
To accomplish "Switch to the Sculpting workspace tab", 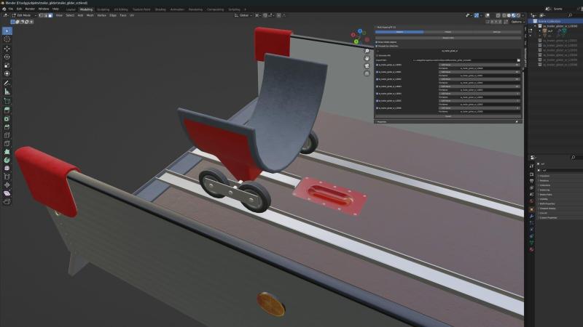I will click(103, 9).
